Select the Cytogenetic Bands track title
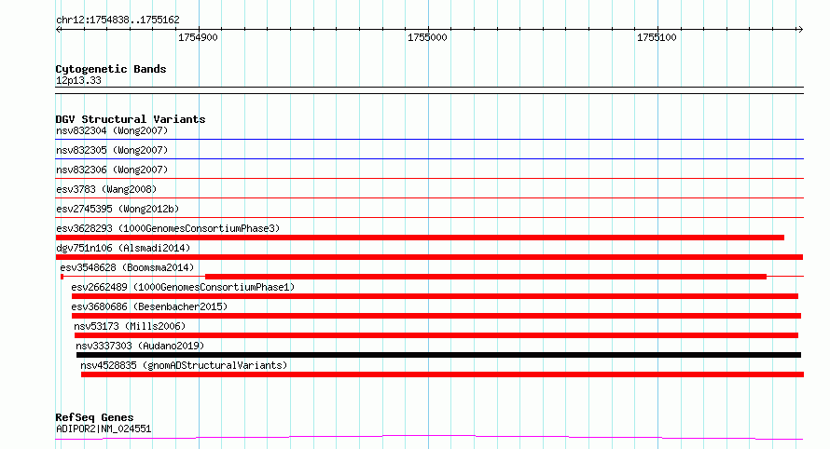Viewport: 830px width, 449px height. click(x=111, y=69)
